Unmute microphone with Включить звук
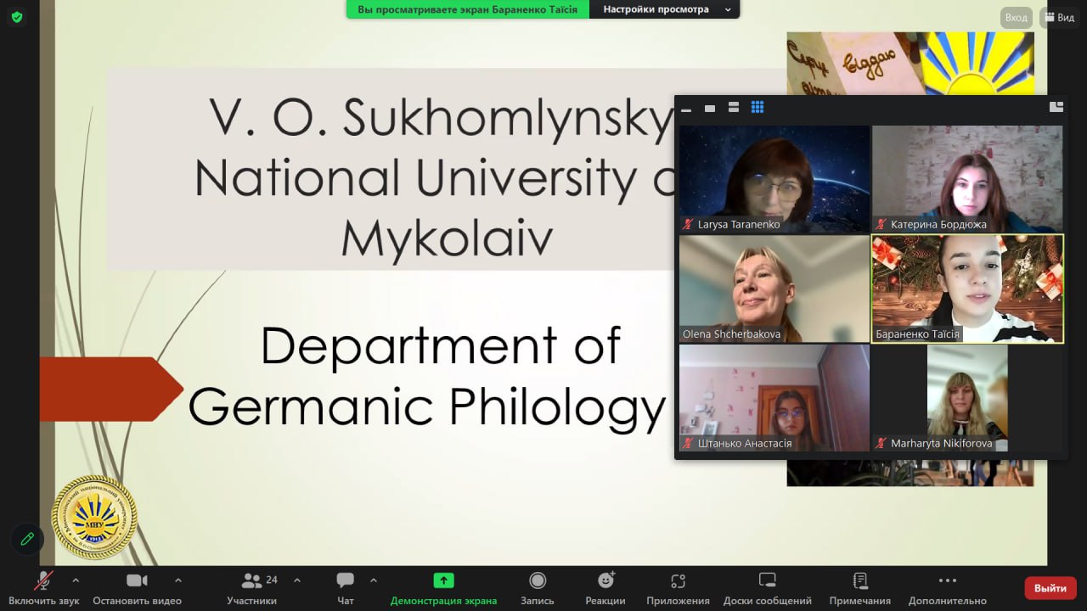This screenshot has width=1087, height=611. pos(44,588)
